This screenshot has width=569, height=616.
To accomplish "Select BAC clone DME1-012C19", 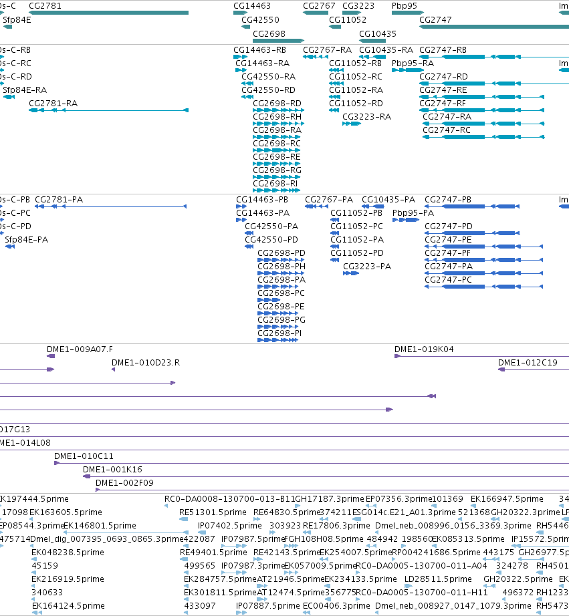I will click(528, 363).
